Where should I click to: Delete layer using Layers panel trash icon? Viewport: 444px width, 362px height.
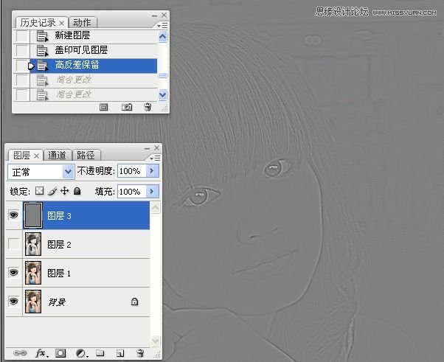[x=139, y=353]
